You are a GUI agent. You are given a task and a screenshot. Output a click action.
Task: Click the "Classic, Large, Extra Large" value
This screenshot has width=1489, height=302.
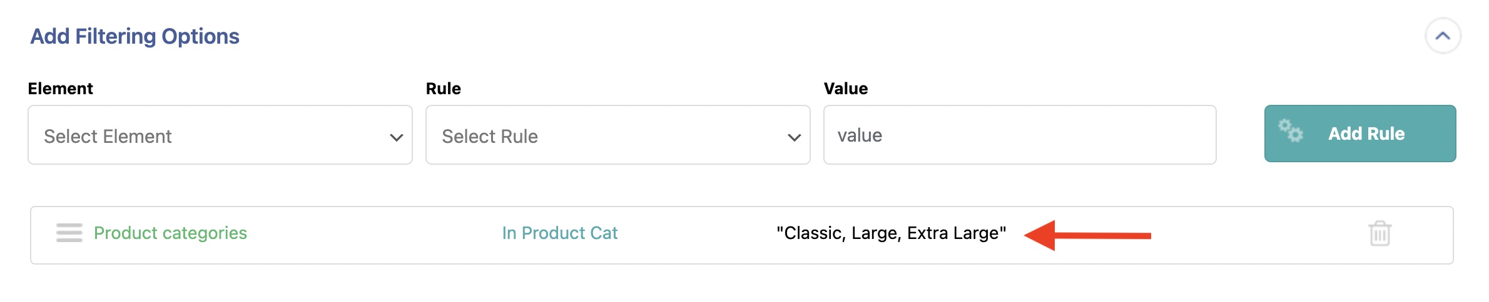891,233
